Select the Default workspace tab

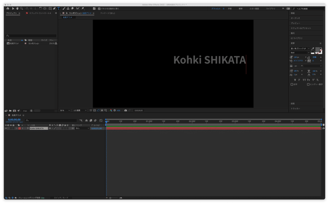click(x=216, y=9)
